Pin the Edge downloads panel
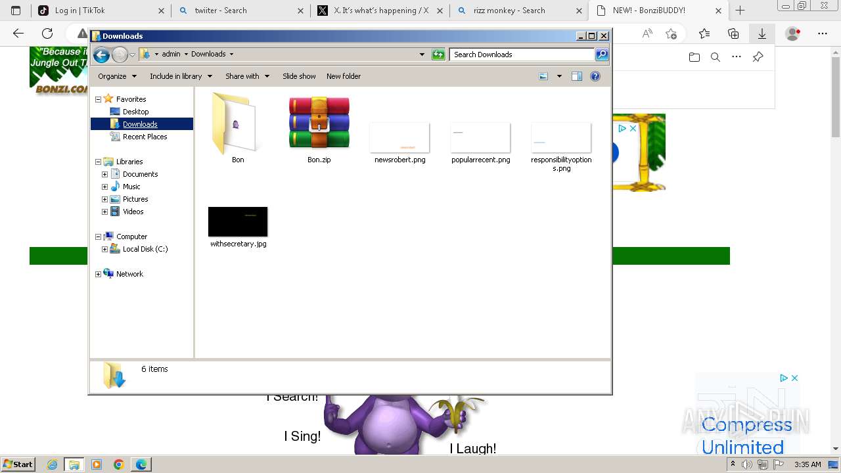 tap(758, 57)
